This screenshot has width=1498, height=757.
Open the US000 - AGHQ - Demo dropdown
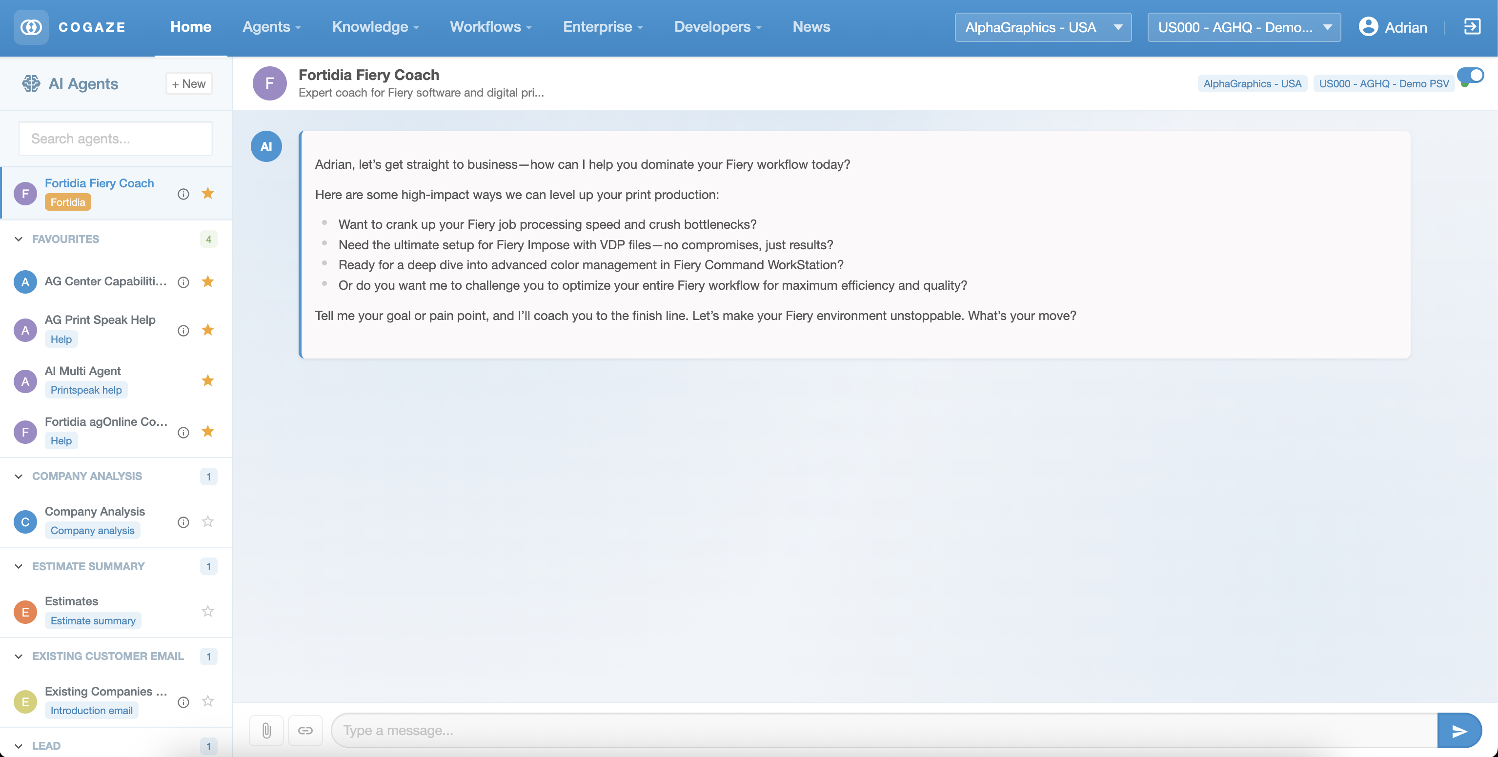(x=1243, y=27)
